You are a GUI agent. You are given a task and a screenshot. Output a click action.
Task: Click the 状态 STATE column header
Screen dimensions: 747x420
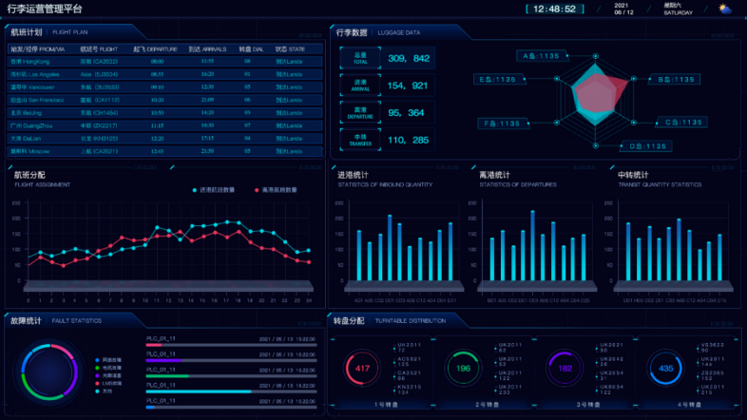click(290, 49)
